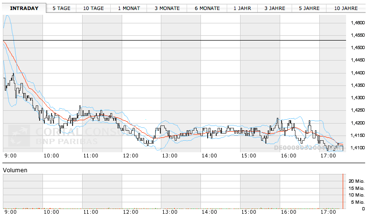Image resolution: width=368 pixels, height=219 pixels.
Task: Click the 1,4500 price axis label
Action: pyautogui.click(x=357, y=48)
